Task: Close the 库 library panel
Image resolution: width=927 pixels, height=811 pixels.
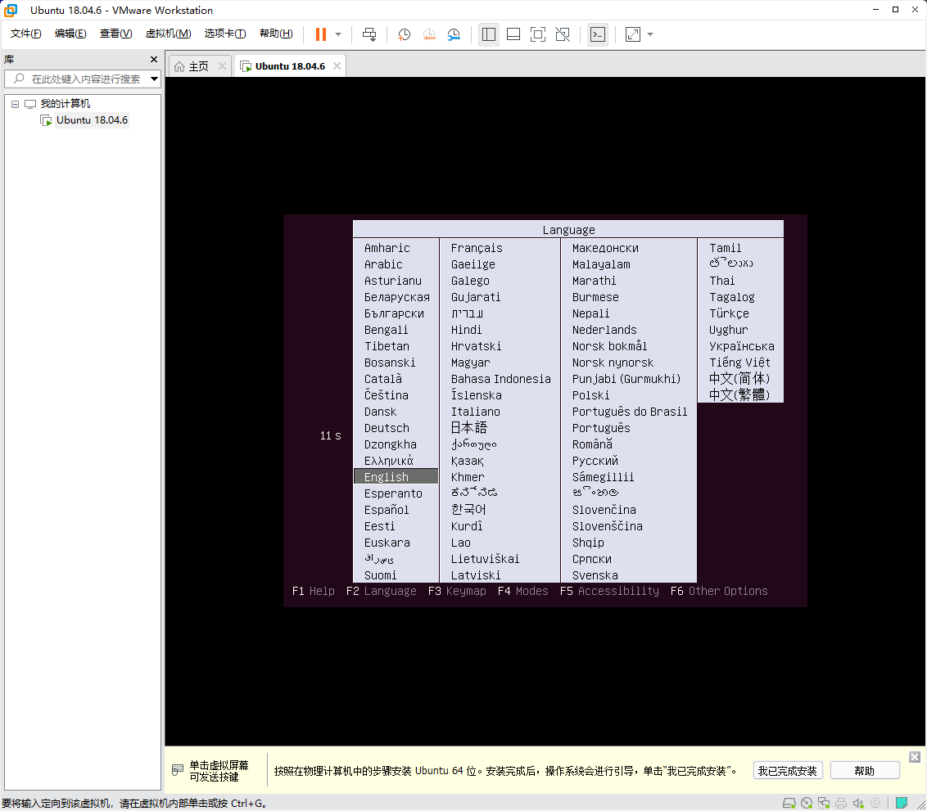Action: pos(154,59)
